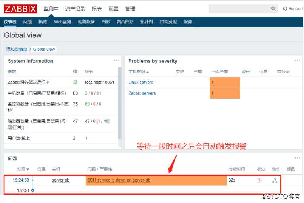Viewport: 304px width, 203px height.
Task: Open the 资产记录 top menu
Action: (75, 9)
